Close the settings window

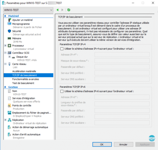153,3
